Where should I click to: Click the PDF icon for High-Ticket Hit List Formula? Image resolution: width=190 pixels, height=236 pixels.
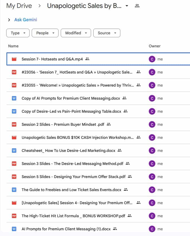(x=14, y=216)
